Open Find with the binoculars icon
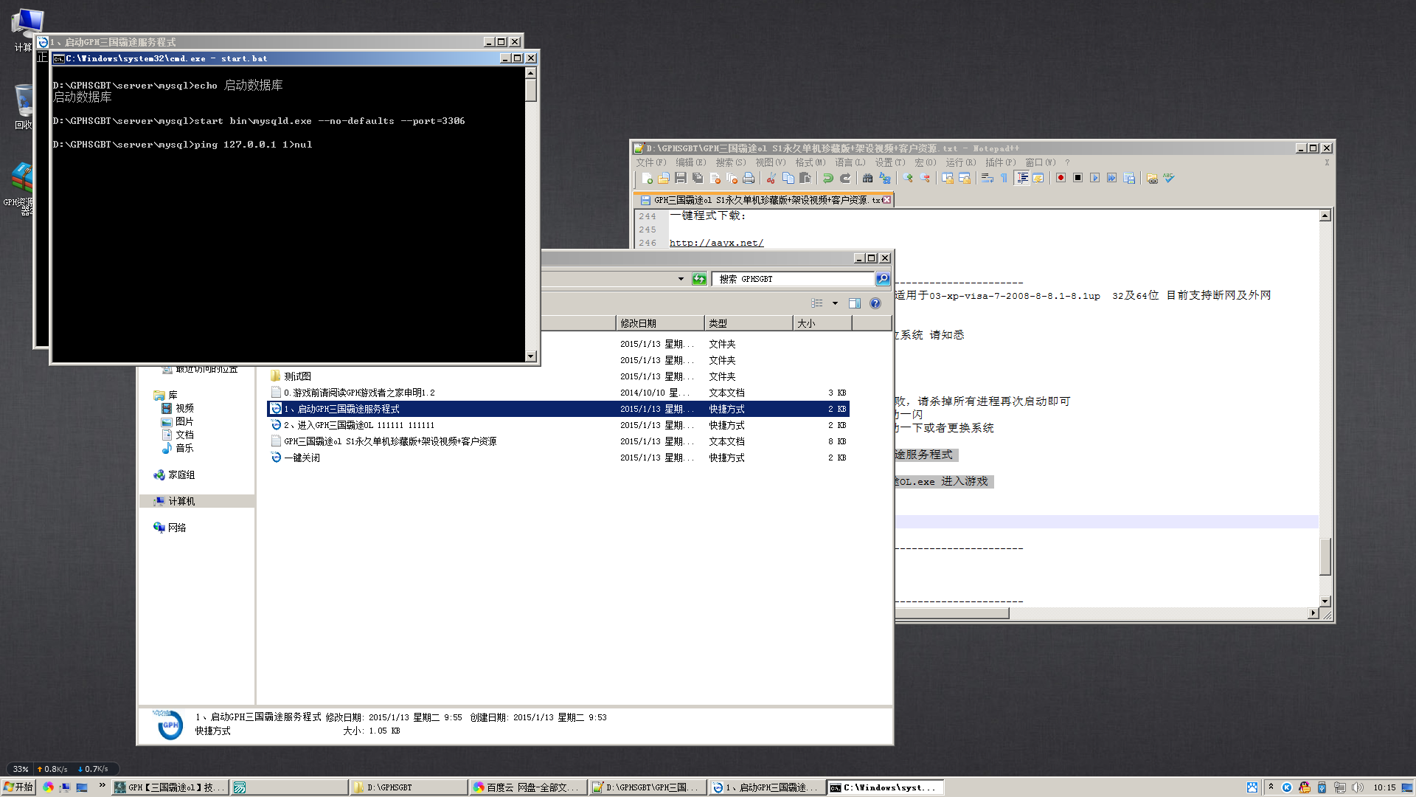This screenshot has width=1416, height=797. [x=868, y=178]
